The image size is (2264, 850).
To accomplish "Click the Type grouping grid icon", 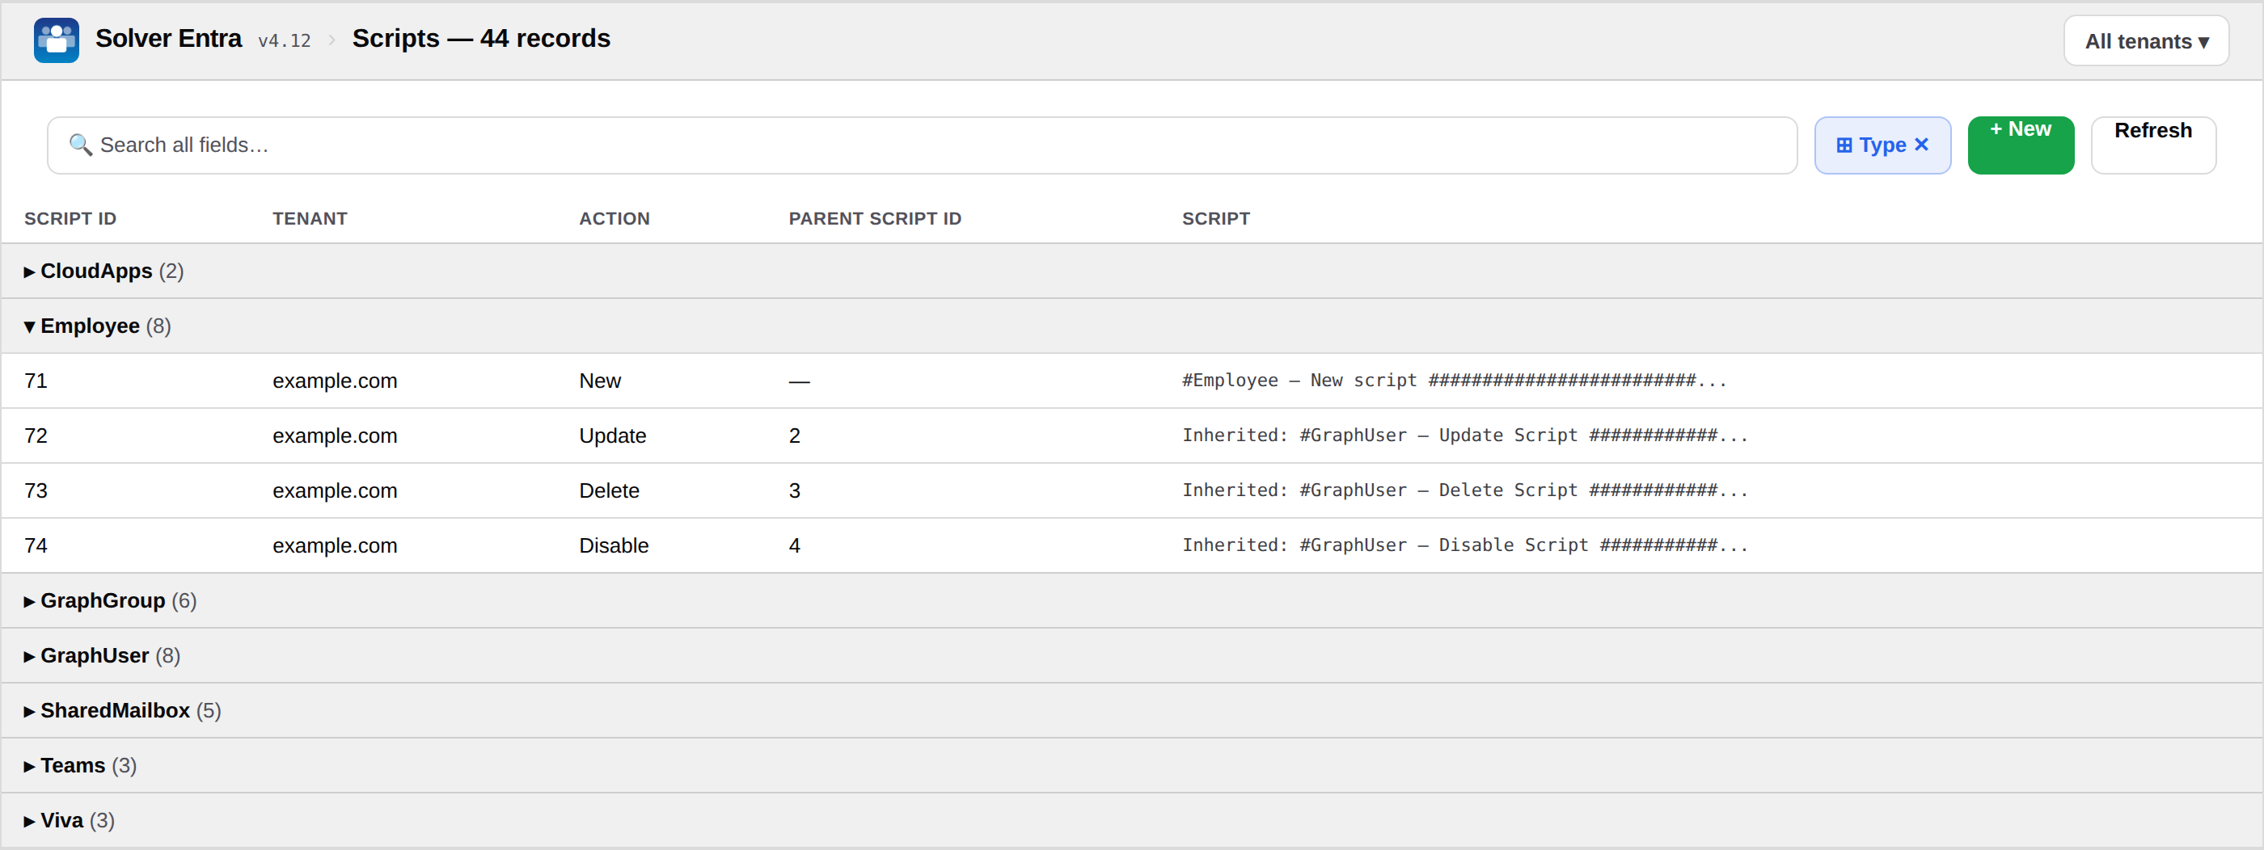I will pyautogui.click(x=1844, y=145).
